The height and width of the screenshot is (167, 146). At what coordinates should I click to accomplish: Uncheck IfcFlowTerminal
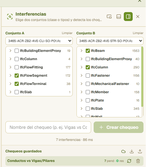(x=17, y=84)
